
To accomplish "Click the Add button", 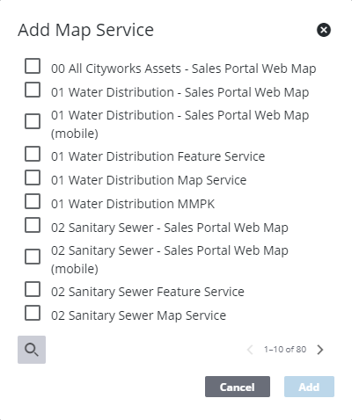I will [309, 387].
